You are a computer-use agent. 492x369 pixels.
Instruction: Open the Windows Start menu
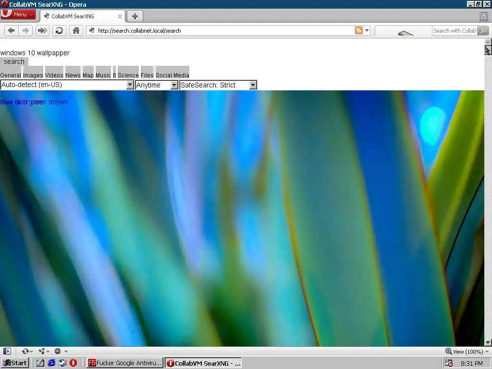click(x=15, y=363)
